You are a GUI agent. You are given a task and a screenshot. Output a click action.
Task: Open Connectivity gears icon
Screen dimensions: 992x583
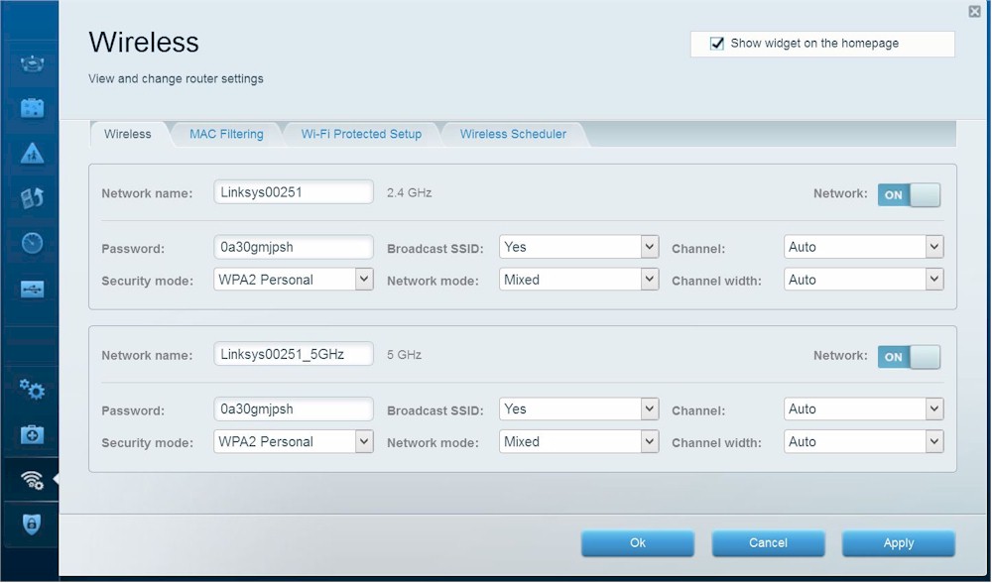click(x=32, y=390)
